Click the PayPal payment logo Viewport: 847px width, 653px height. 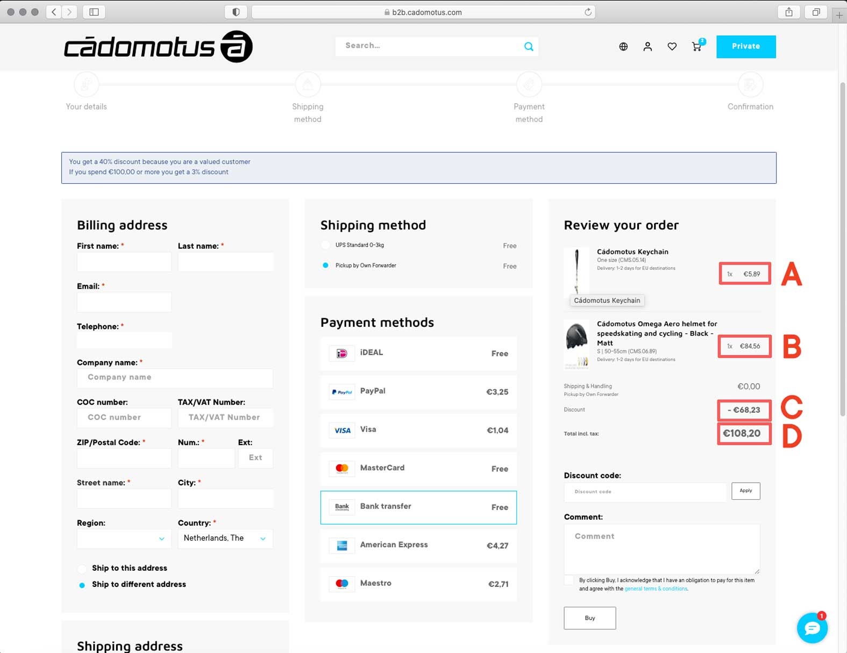342,392
